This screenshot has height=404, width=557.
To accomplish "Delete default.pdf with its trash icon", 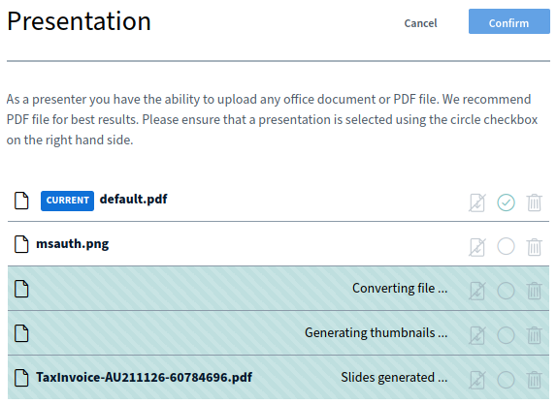I will [x=535, y=202].
